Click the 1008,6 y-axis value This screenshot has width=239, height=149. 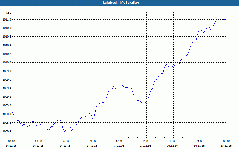[7, 123]
